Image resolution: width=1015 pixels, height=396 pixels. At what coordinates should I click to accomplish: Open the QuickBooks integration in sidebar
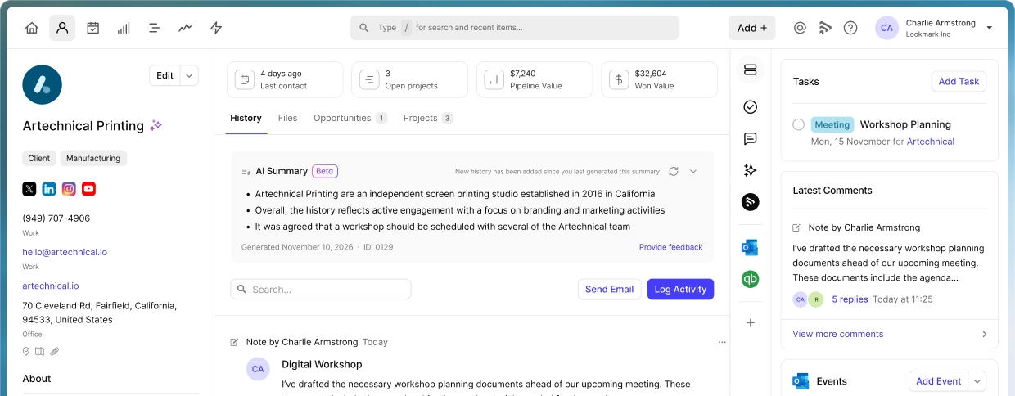pyautogui.click(x=750, y=279)
